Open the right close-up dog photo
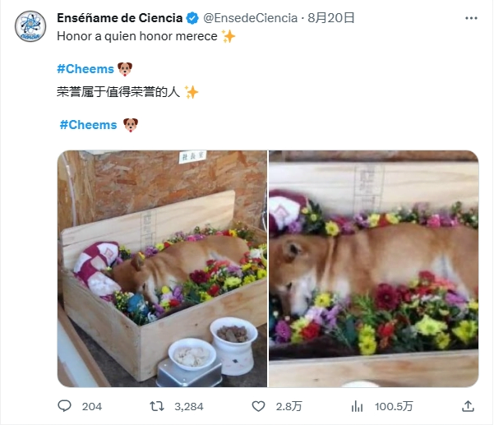This screenshot has height=425, width=494. [374, 269]
